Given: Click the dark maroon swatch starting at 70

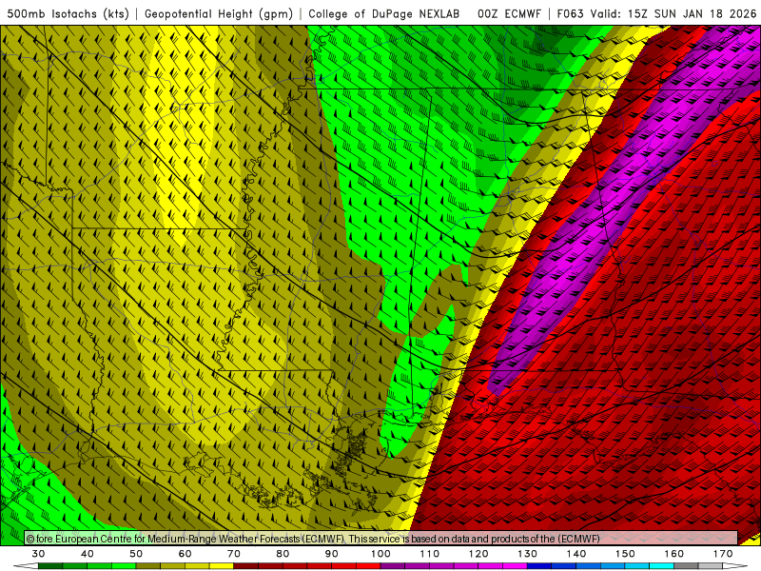Looking at the screenshot, I should 246,566.
